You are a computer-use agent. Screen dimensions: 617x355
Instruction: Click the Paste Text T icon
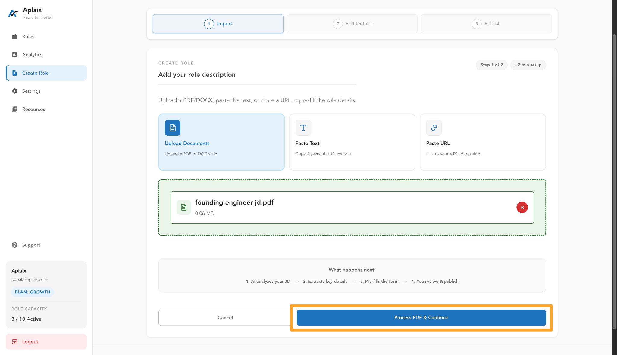[303, 128]
